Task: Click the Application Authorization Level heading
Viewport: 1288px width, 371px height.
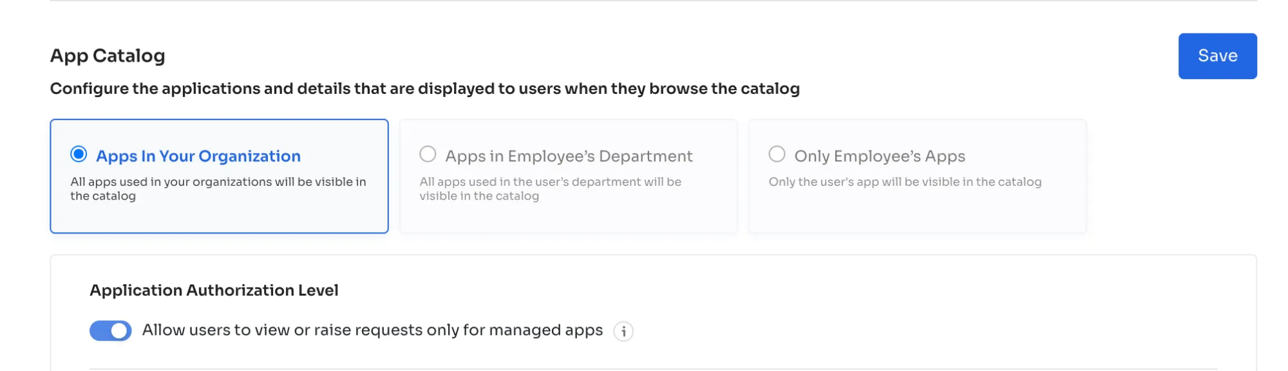Action: pos(214,291)
